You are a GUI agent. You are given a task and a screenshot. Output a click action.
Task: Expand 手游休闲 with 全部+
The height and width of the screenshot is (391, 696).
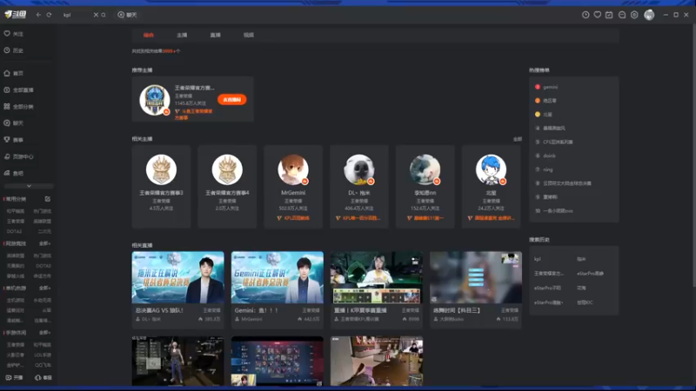(x=45, y=333)
